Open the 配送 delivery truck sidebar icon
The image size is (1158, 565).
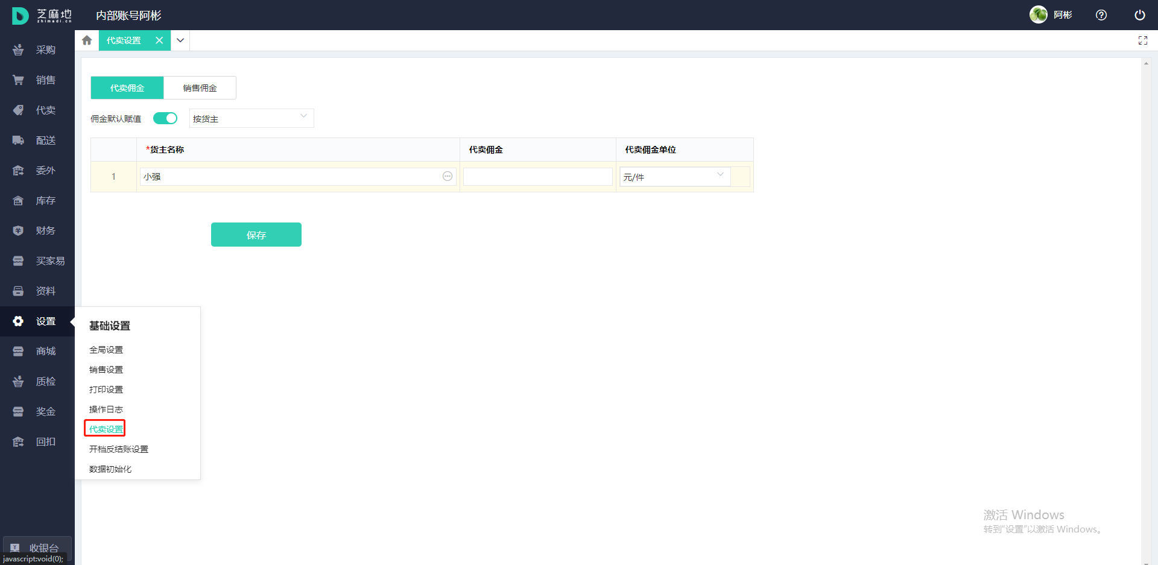[18, 140]
